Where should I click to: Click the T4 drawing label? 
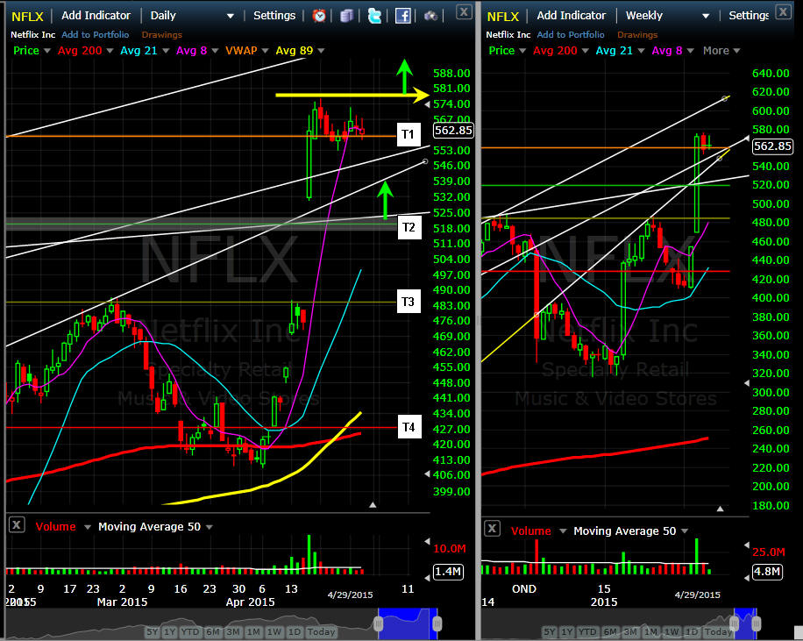(409, 427)
